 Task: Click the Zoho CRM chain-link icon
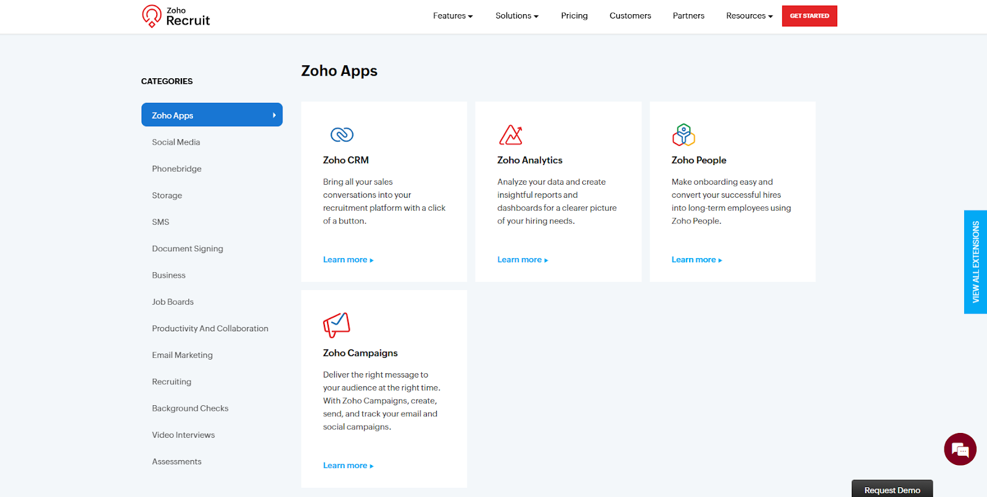point(342,134)
